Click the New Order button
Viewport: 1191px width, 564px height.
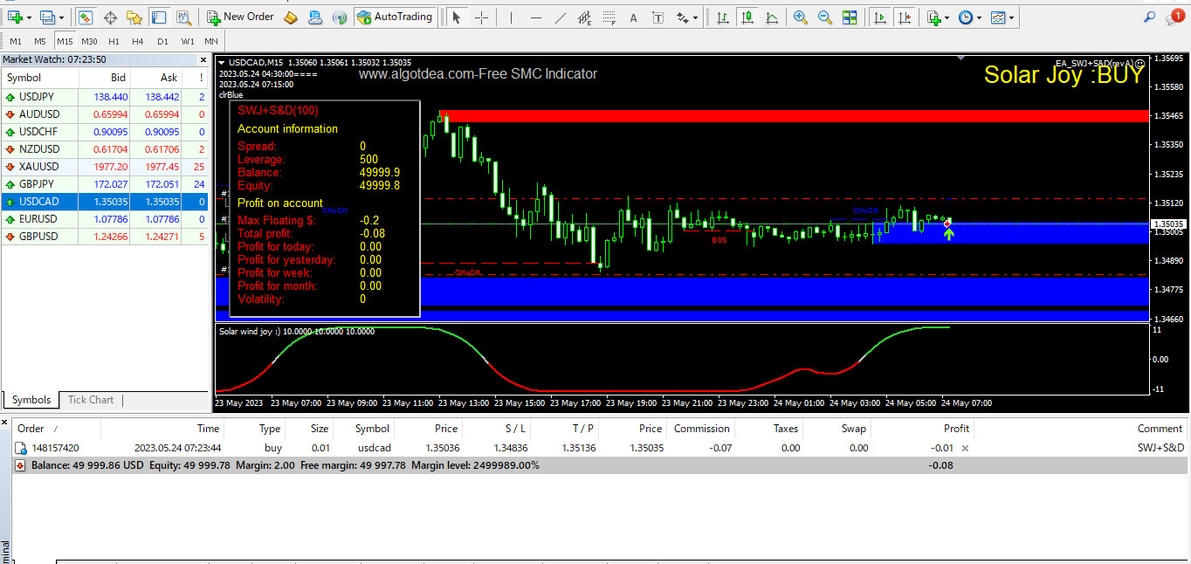tap(241, 17)
